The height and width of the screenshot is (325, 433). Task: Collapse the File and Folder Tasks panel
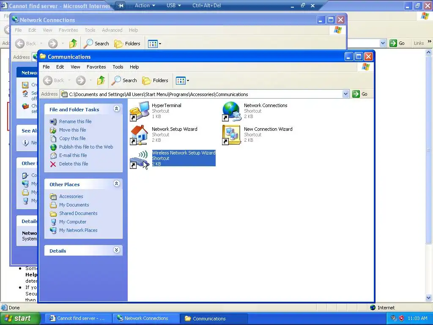coord(117,109)
